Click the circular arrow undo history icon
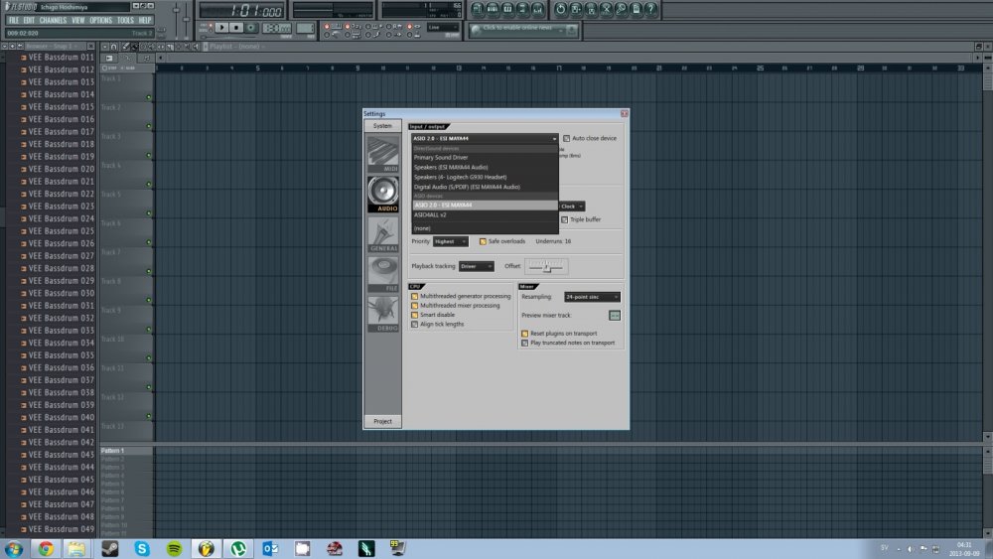 [x=560, y=10]
